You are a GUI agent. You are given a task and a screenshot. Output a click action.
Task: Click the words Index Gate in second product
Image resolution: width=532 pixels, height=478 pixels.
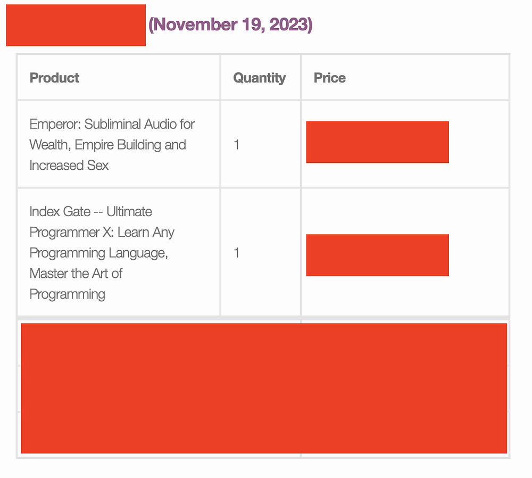click(x=60, y=211)
